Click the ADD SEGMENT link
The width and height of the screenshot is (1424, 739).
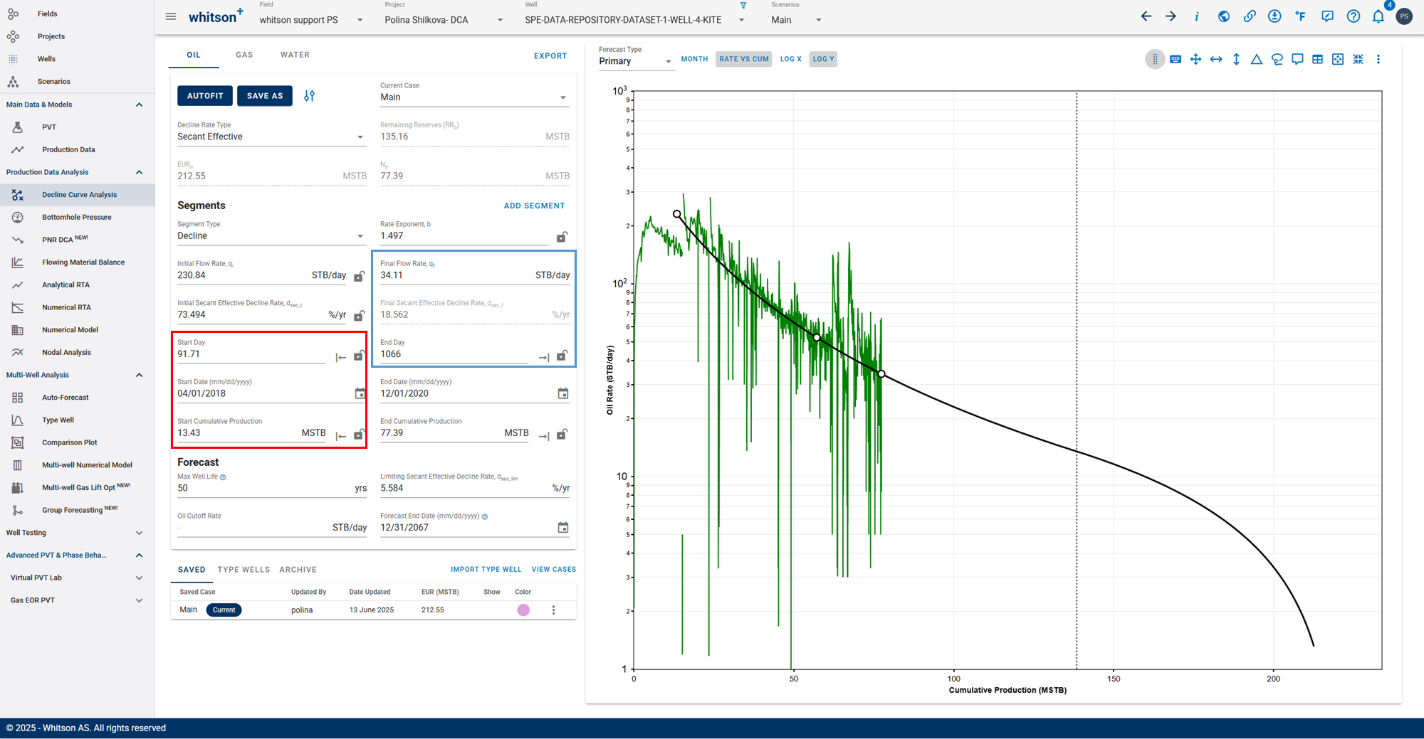tap(534, 206)
